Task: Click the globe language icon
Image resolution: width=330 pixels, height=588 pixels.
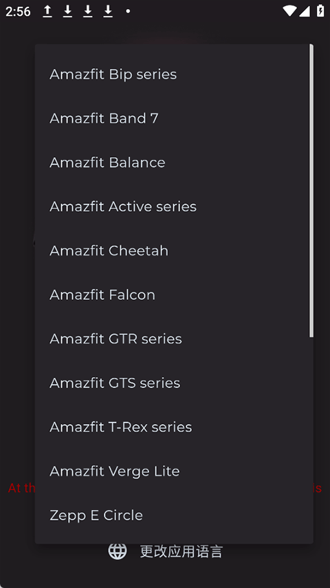Action: pyautogui.click(x=118, y=551)
